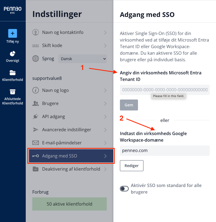Open the Klientforhold folder icon
Image resolution: width=216 pixels, height=222 pixels.
click(x=13, y=73)
